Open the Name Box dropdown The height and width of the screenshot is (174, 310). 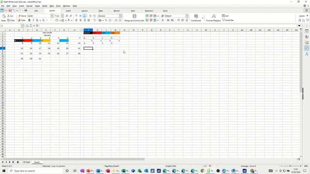click(22, 26)
